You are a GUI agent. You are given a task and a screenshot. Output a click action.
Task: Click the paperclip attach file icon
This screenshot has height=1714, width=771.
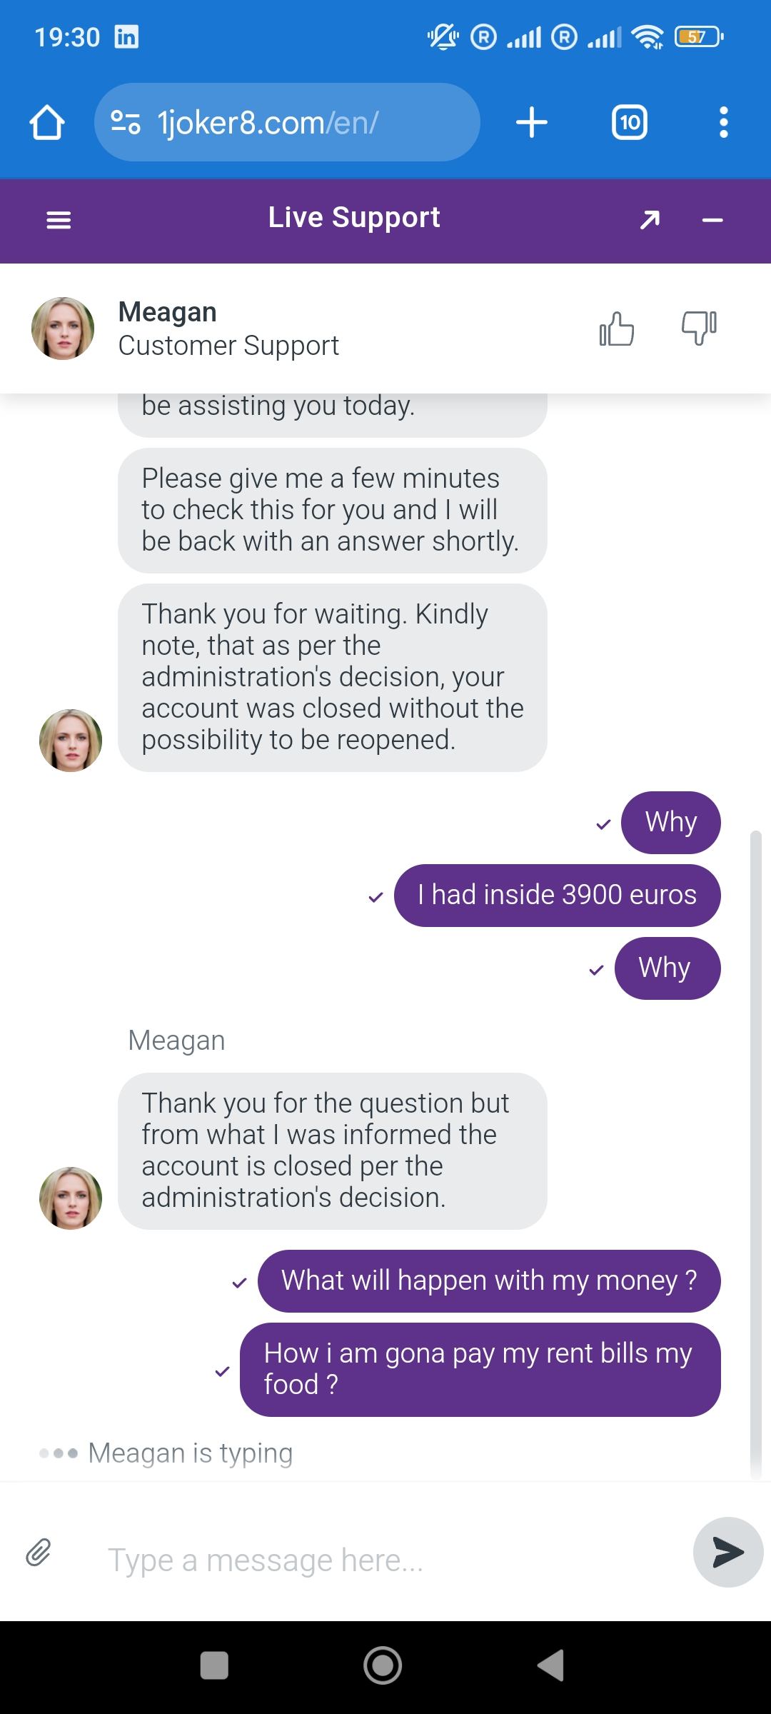coord(39,1552)
